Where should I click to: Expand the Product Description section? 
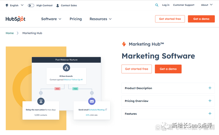pyautogui.click(x=168, y=88)
